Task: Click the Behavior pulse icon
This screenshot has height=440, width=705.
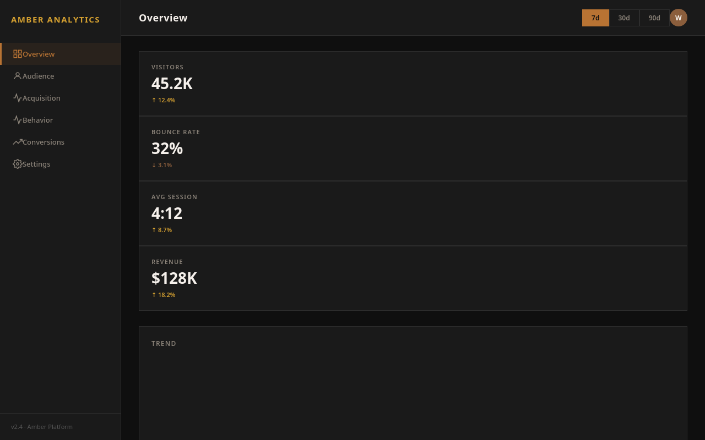Action: click(17, 119)
